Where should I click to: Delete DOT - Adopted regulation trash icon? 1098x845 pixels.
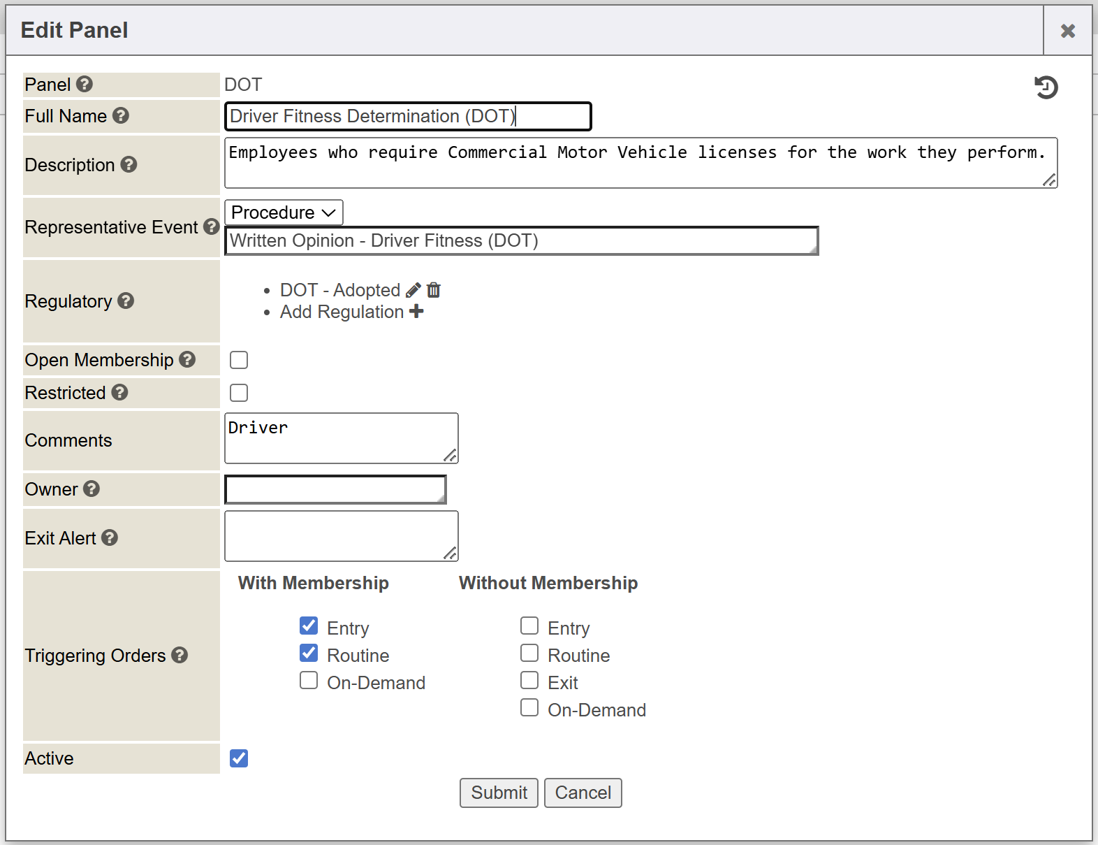pyautogui.click(x=434, y=290)
